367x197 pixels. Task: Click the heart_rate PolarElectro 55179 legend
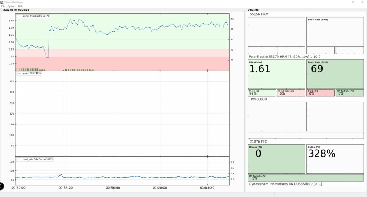point(35,159)
